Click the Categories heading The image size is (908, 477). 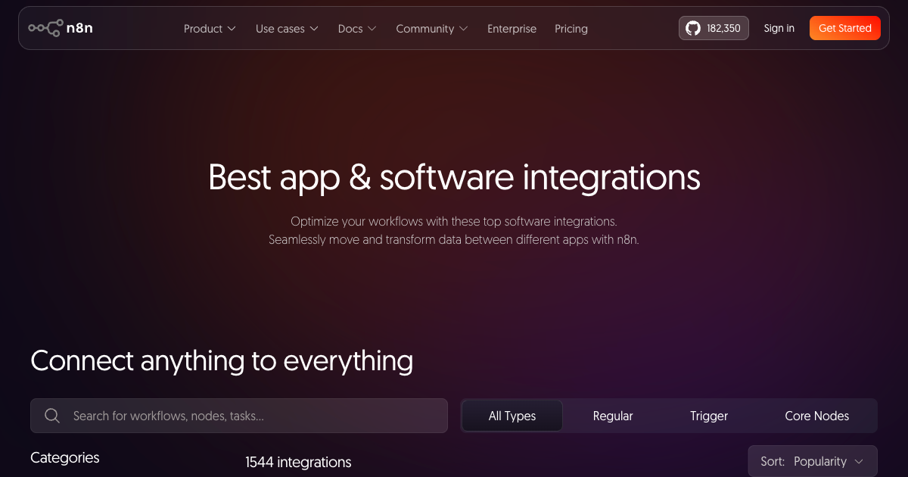coord(65,457)
